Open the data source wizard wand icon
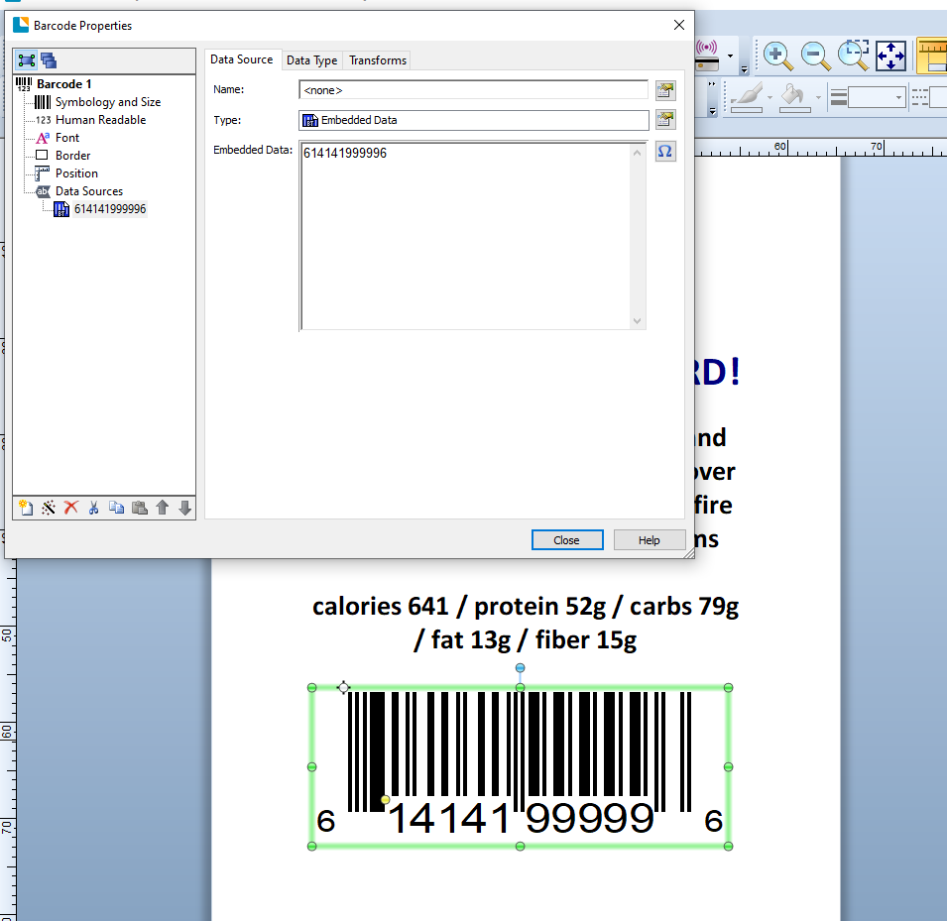The height and width of the screenshot is (921, 947). (x=48, y=508)
